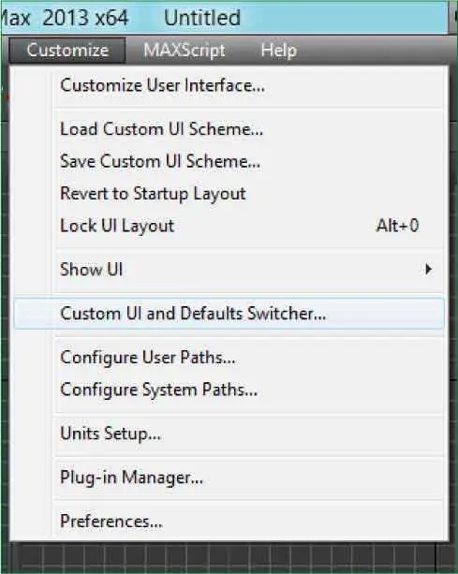
Task: Select Save Custom UI Scheme...
Action: [229, 161]
